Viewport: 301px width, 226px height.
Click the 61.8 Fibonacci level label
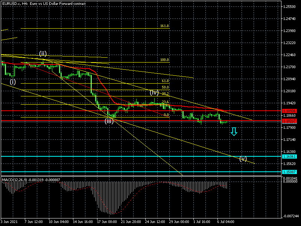coord(165,81)
